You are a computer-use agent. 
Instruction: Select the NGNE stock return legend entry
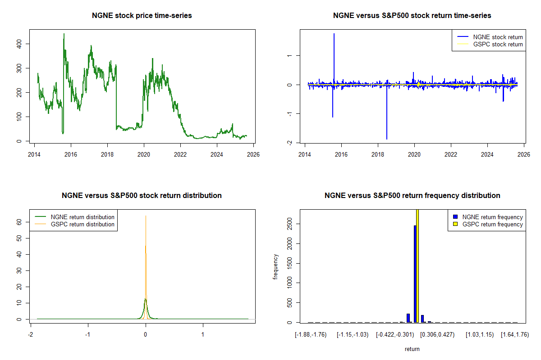498,37
